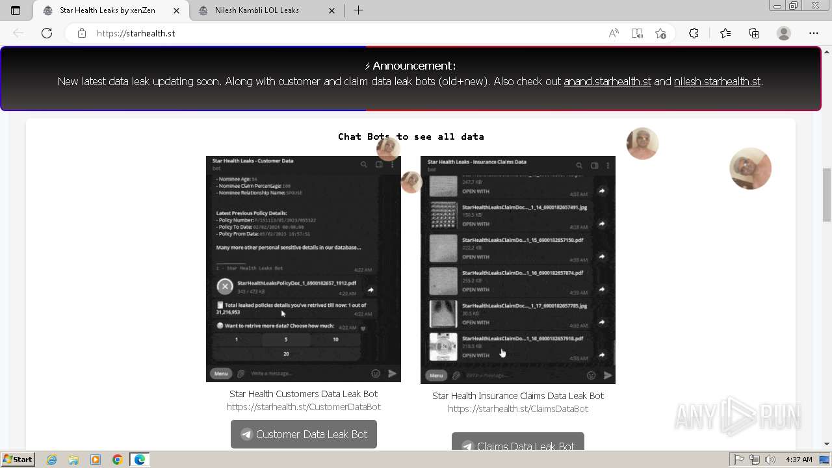
Task: Click the Announcement heading text
Action: tap(411, 66)
